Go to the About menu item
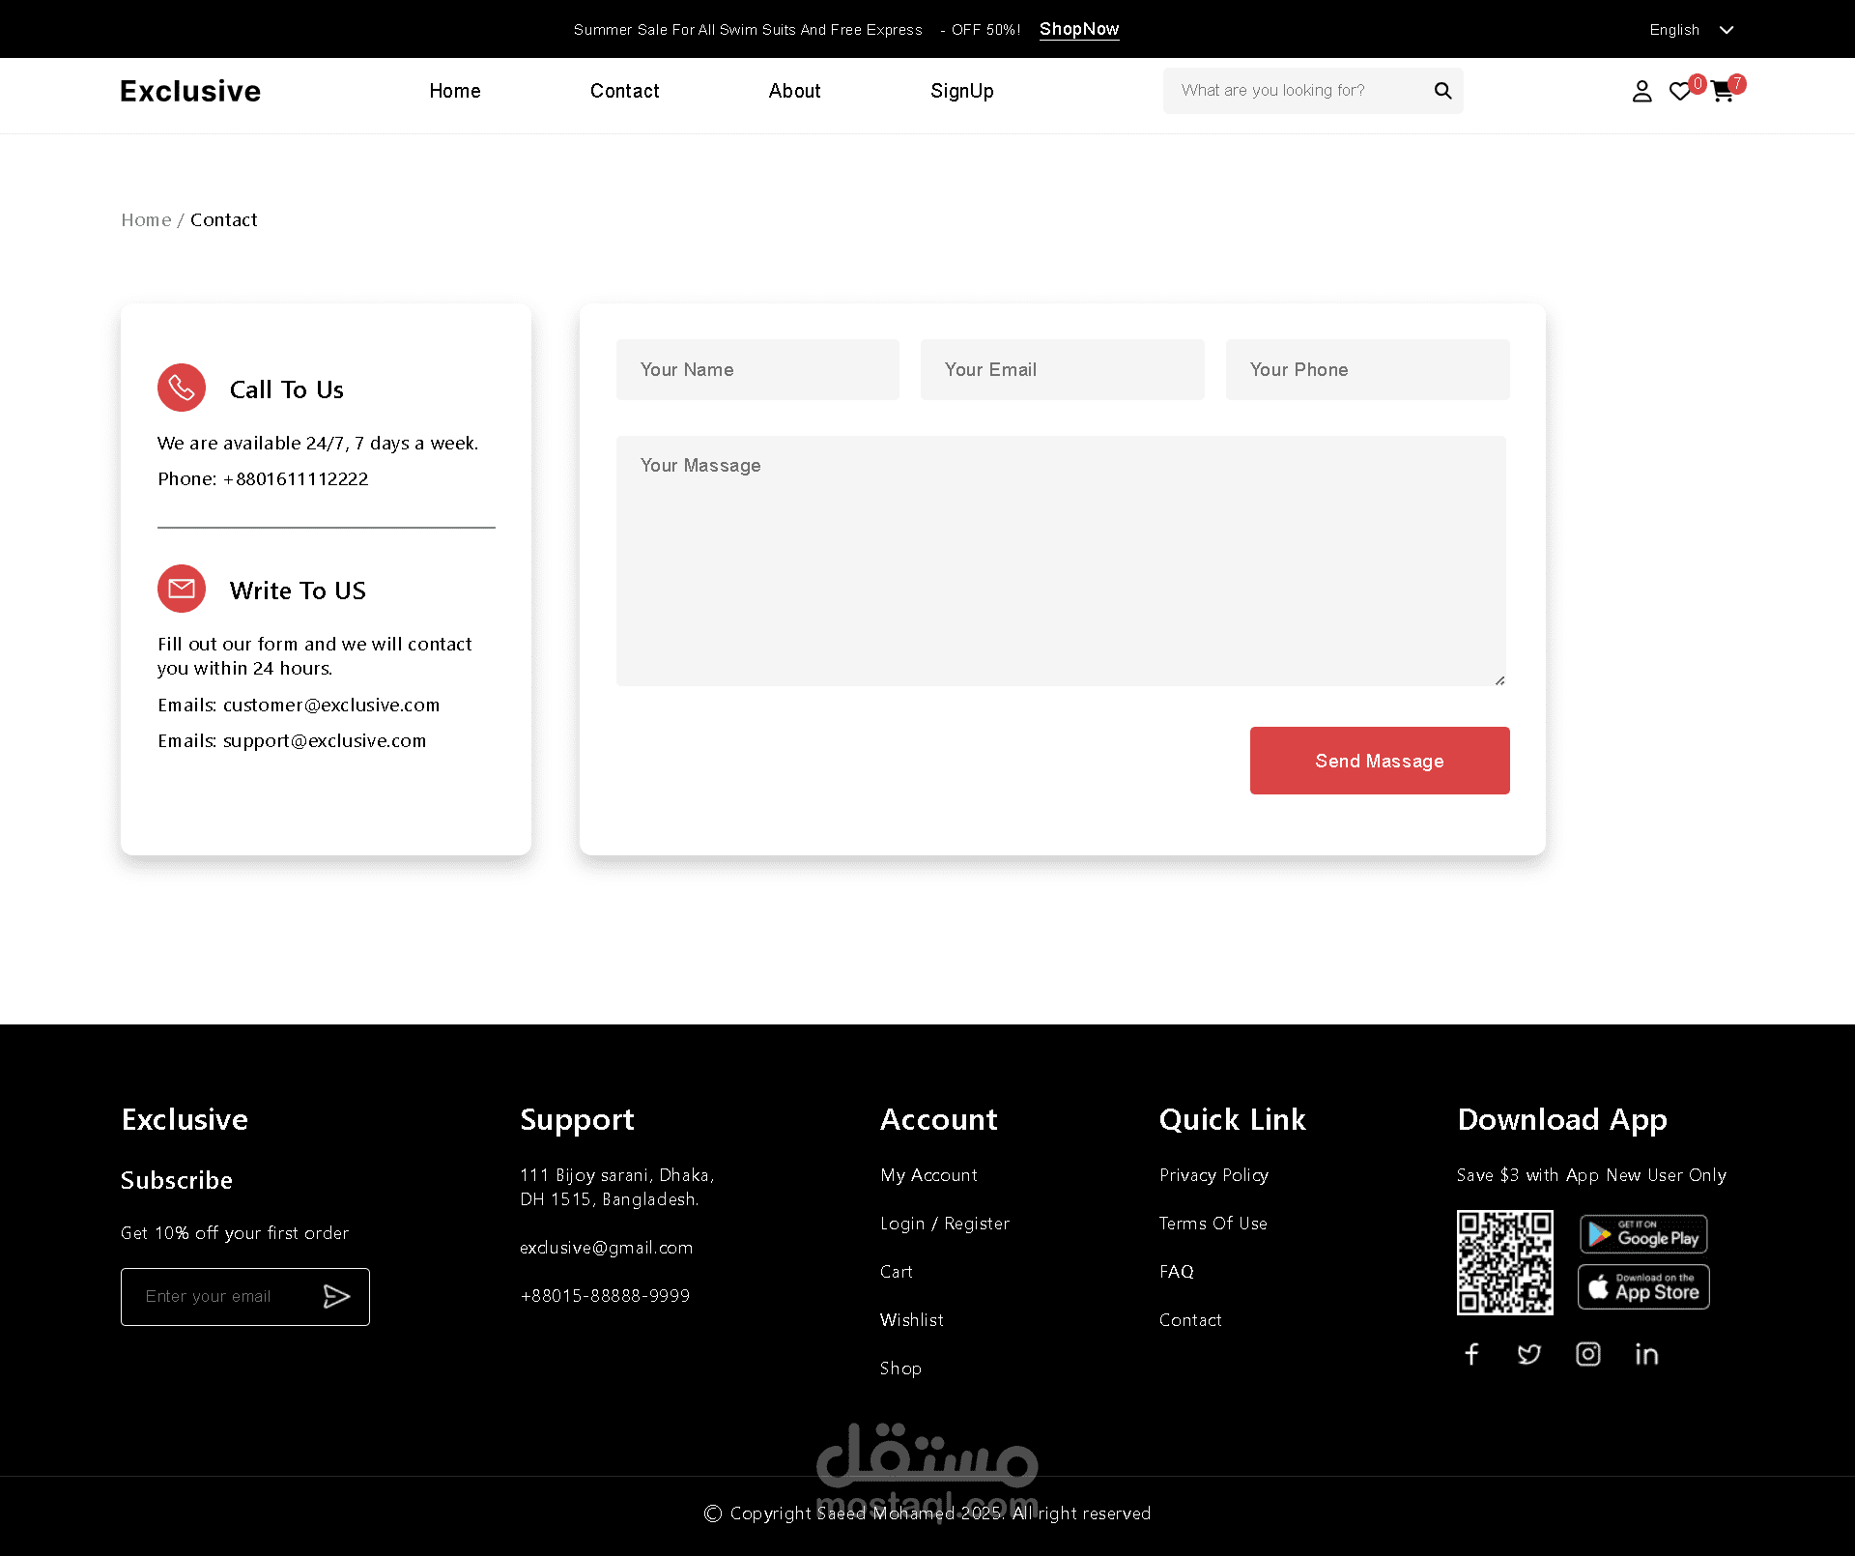Image resolution: width=1855 pixels, height=1556 pixels. pos(794,91)
